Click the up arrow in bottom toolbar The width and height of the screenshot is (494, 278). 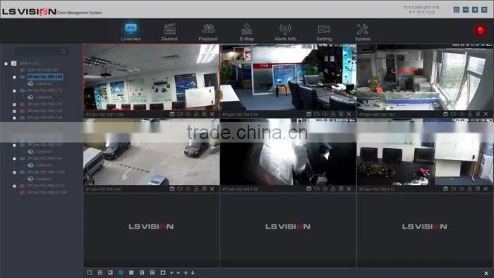[x=186, y=272]
